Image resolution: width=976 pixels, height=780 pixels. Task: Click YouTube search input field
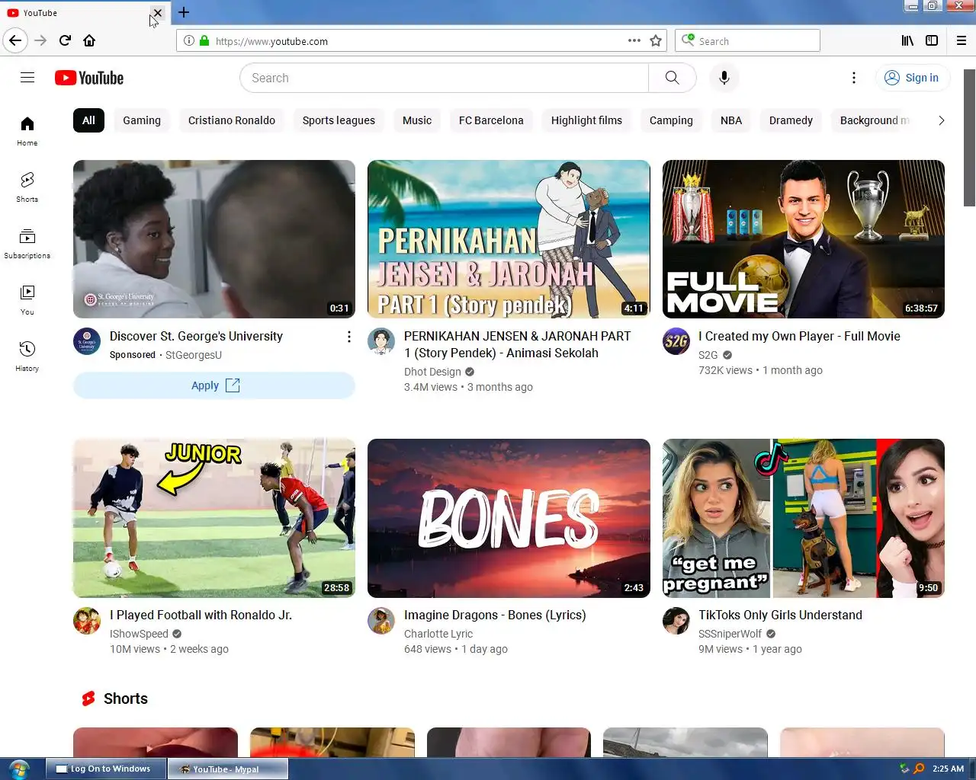click(445, 78)
